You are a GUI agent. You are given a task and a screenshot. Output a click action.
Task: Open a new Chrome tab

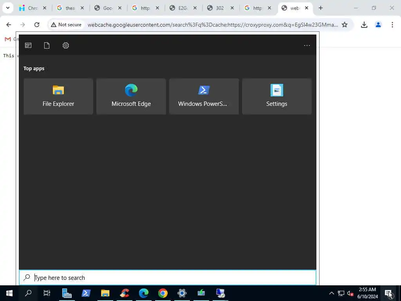321,8
